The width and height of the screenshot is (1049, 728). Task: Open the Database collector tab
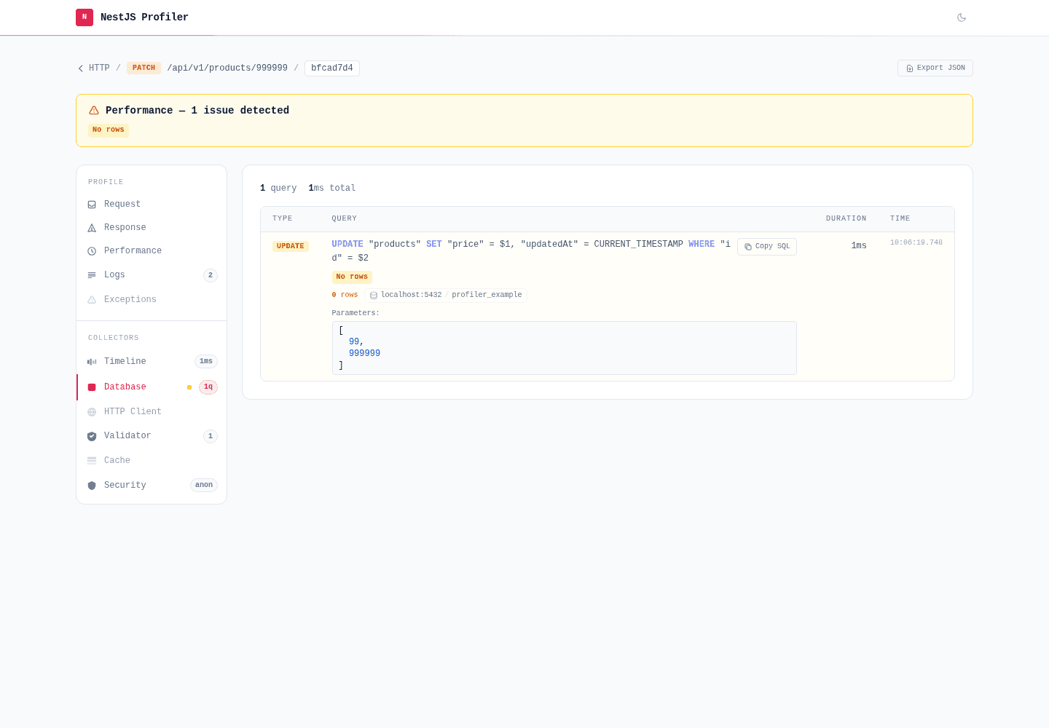(152, 387)
